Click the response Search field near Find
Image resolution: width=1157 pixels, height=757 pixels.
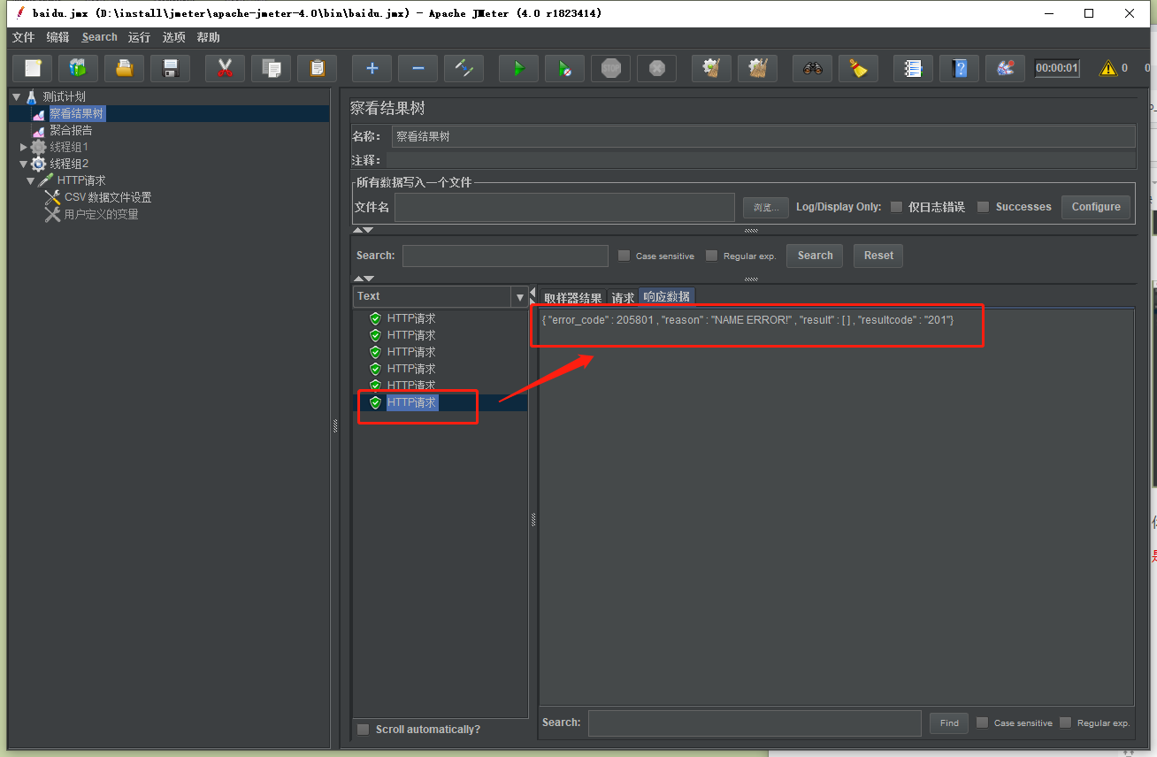pyautogui.click(x=755, y=723)
